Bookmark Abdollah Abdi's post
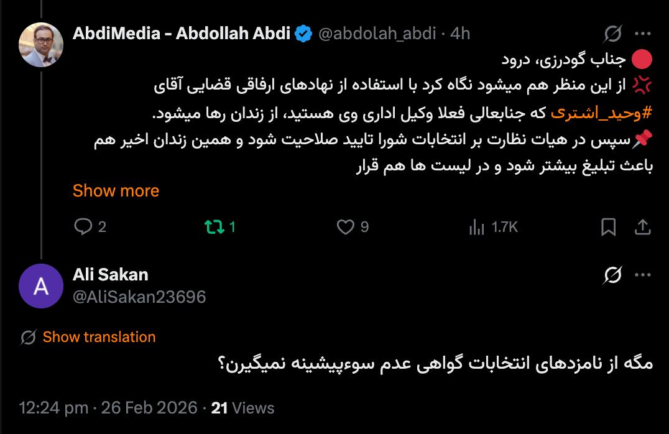The height and width of the screenshot is (434, 669). click(609, 227)
